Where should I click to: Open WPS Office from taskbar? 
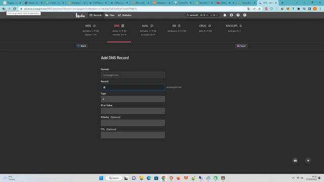pos(186,178)
